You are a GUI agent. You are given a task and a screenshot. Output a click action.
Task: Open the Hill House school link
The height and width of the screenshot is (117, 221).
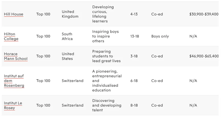tap(14, 14)
